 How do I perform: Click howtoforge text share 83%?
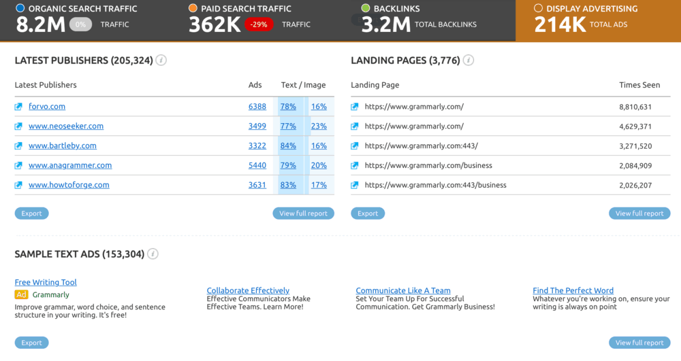[x=288, y=185]
